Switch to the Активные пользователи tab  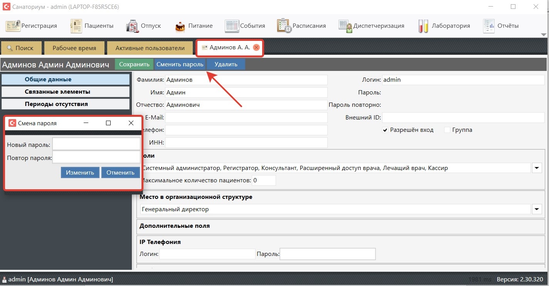tap(150, 48)
